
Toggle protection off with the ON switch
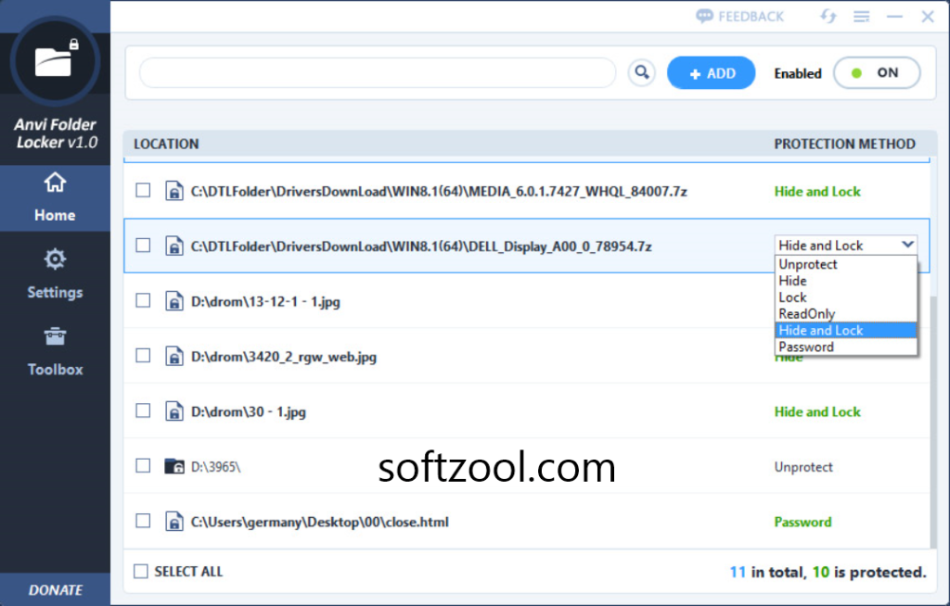point(876,72)
